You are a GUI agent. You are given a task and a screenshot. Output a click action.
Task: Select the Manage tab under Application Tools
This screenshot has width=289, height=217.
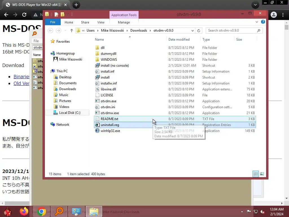tap(124, 22)
